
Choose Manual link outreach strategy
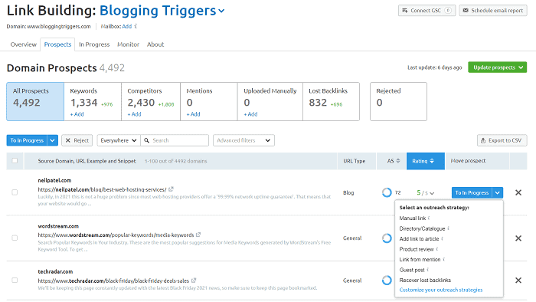[x=412, y=218]
